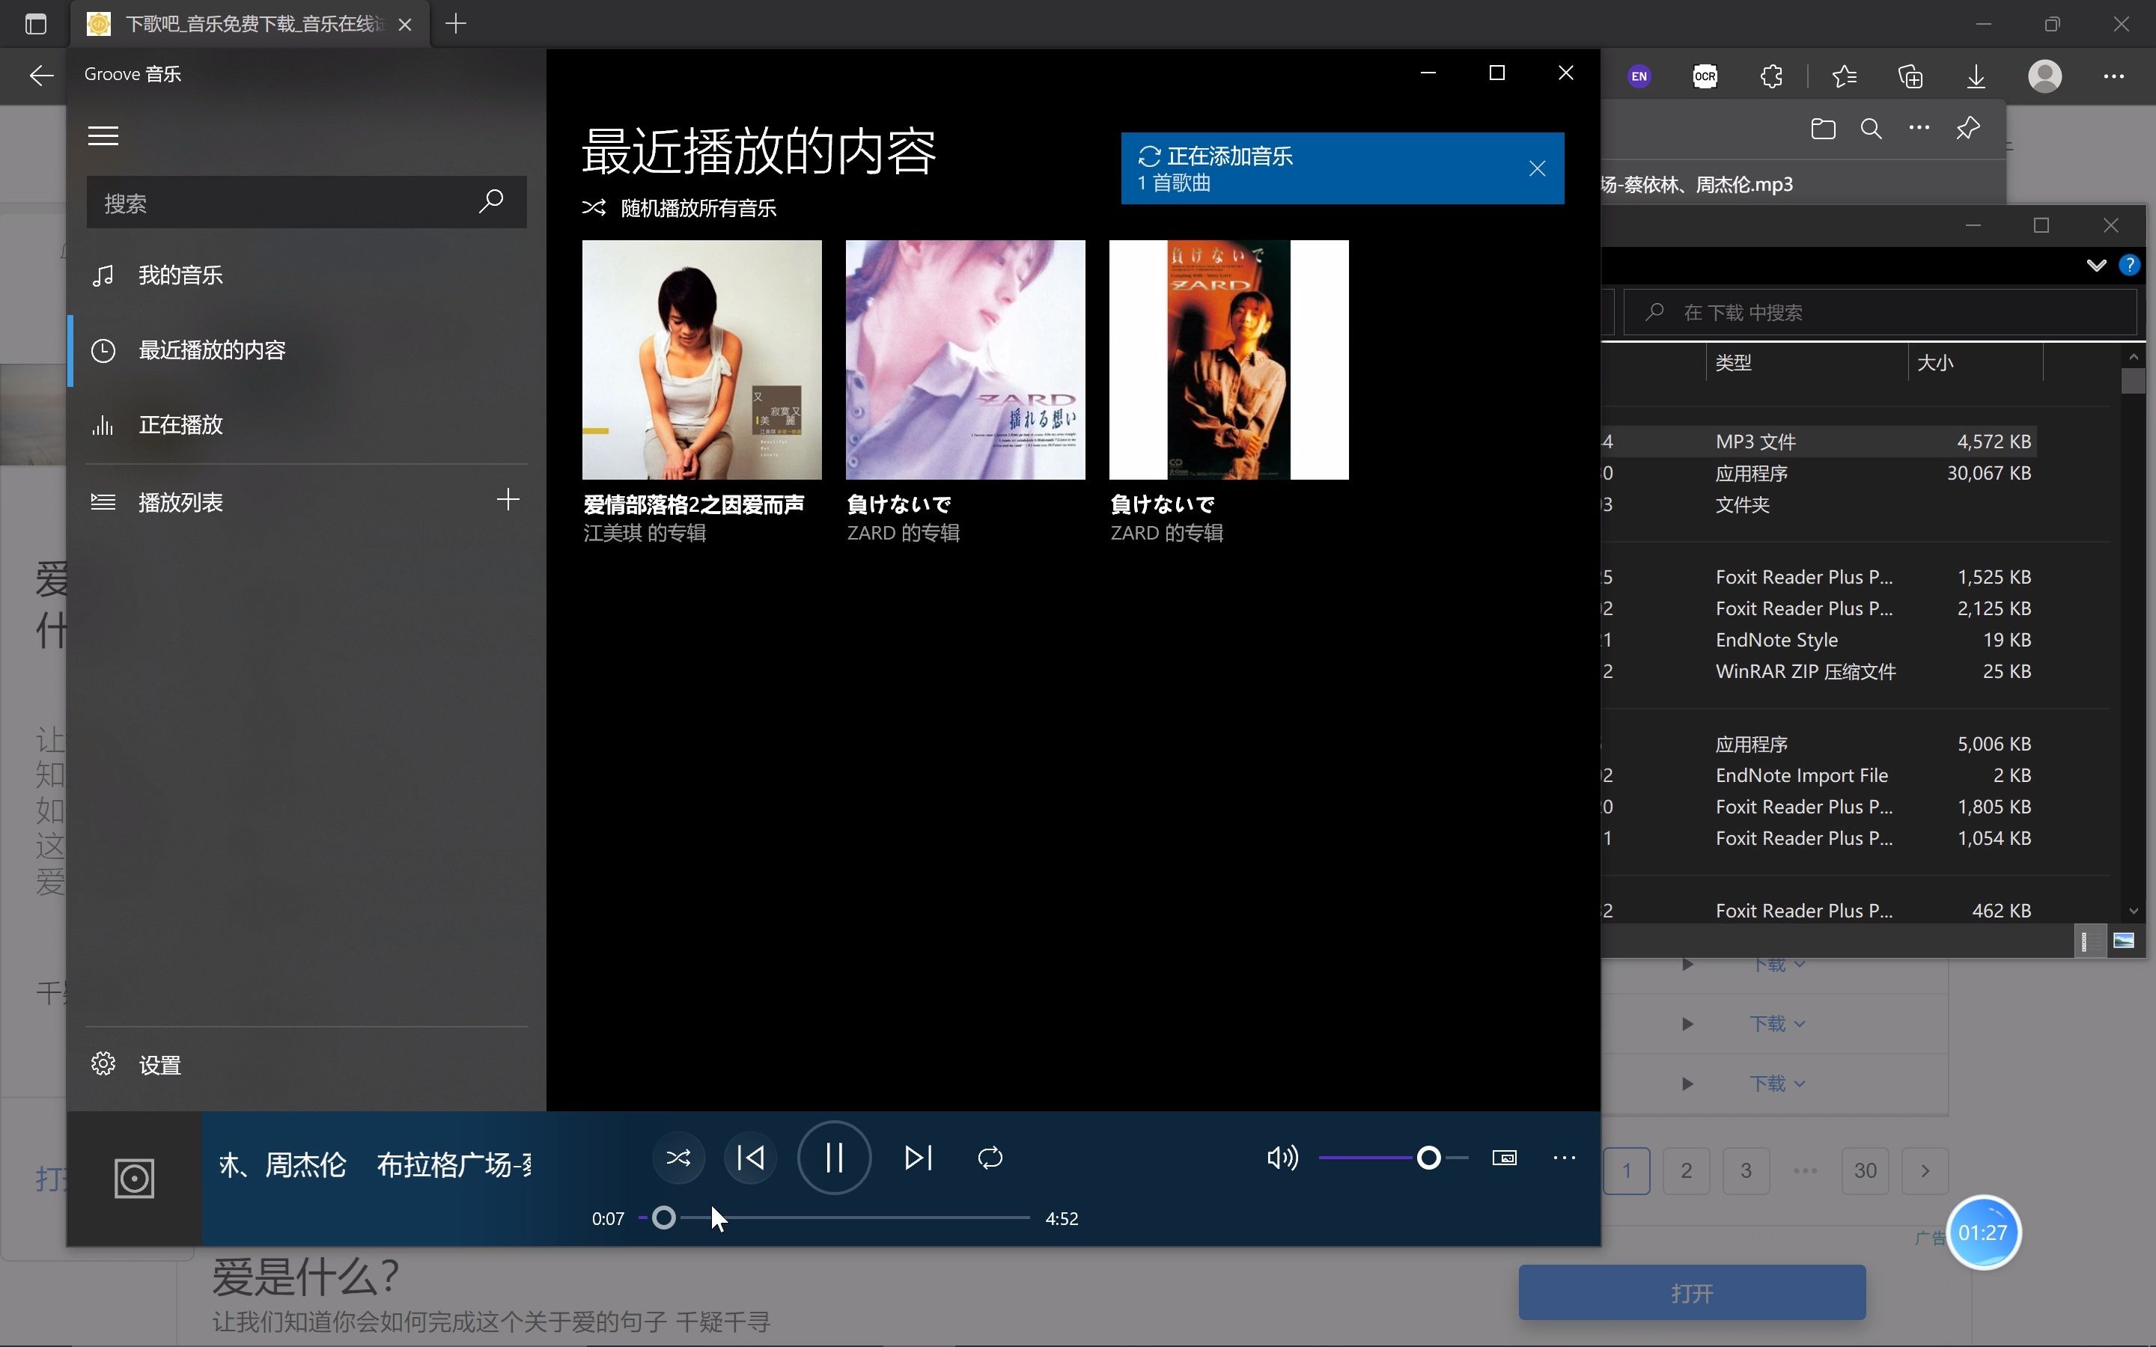The image size is (2156, 1347).
Task: Open Edge downloads arrow icon
Action: click(1975, 76)
